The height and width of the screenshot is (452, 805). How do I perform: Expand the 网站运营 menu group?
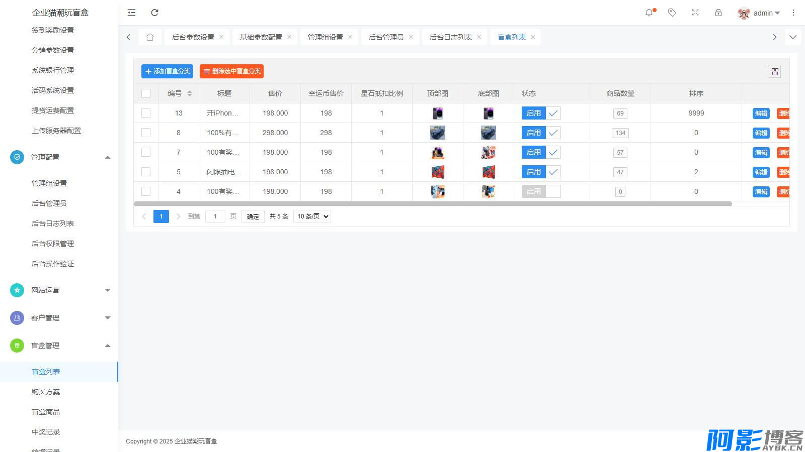coord(107,290)
